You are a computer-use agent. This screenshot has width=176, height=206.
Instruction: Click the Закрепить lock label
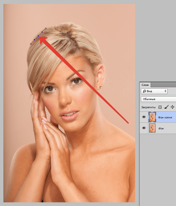coord(148,107)
